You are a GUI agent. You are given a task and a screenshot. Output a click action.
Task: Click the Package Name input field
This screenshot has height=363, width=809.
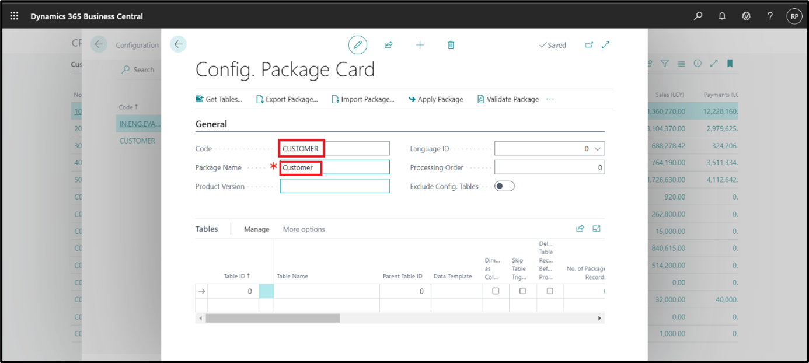[x=334, y=167]
